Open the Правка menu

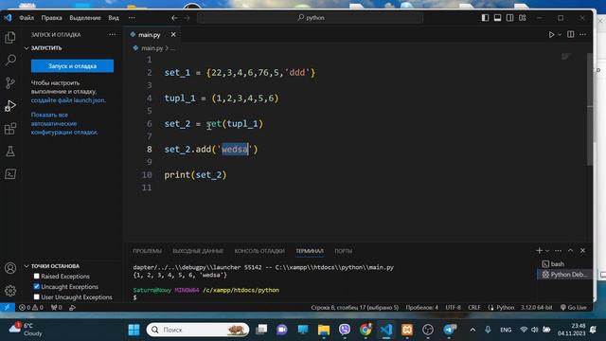click(x=51, y=18)
